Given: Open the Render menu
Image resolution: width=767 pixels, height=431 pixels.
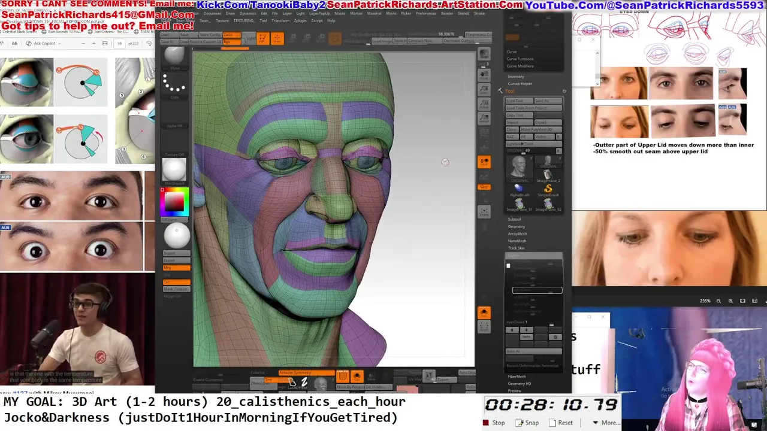Looking at the screenshot, I should pos(447,13).
